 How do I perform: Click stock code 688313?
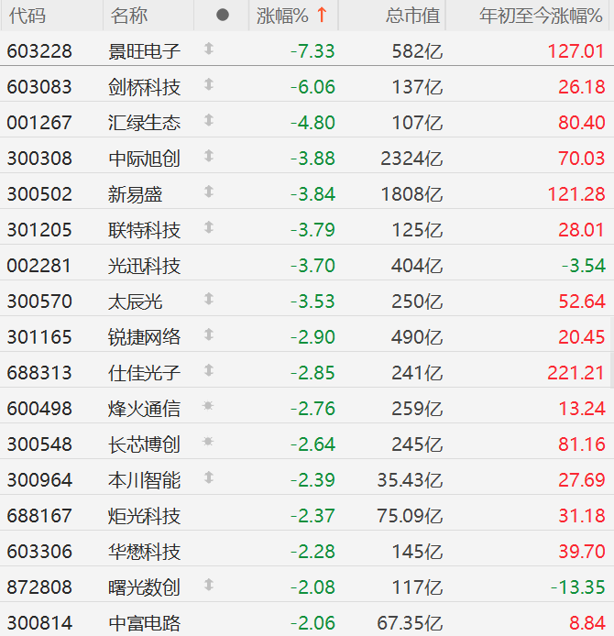[x=39, y=373]
